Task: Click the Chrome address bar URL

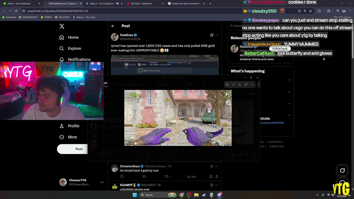Action: pos(58,11)
